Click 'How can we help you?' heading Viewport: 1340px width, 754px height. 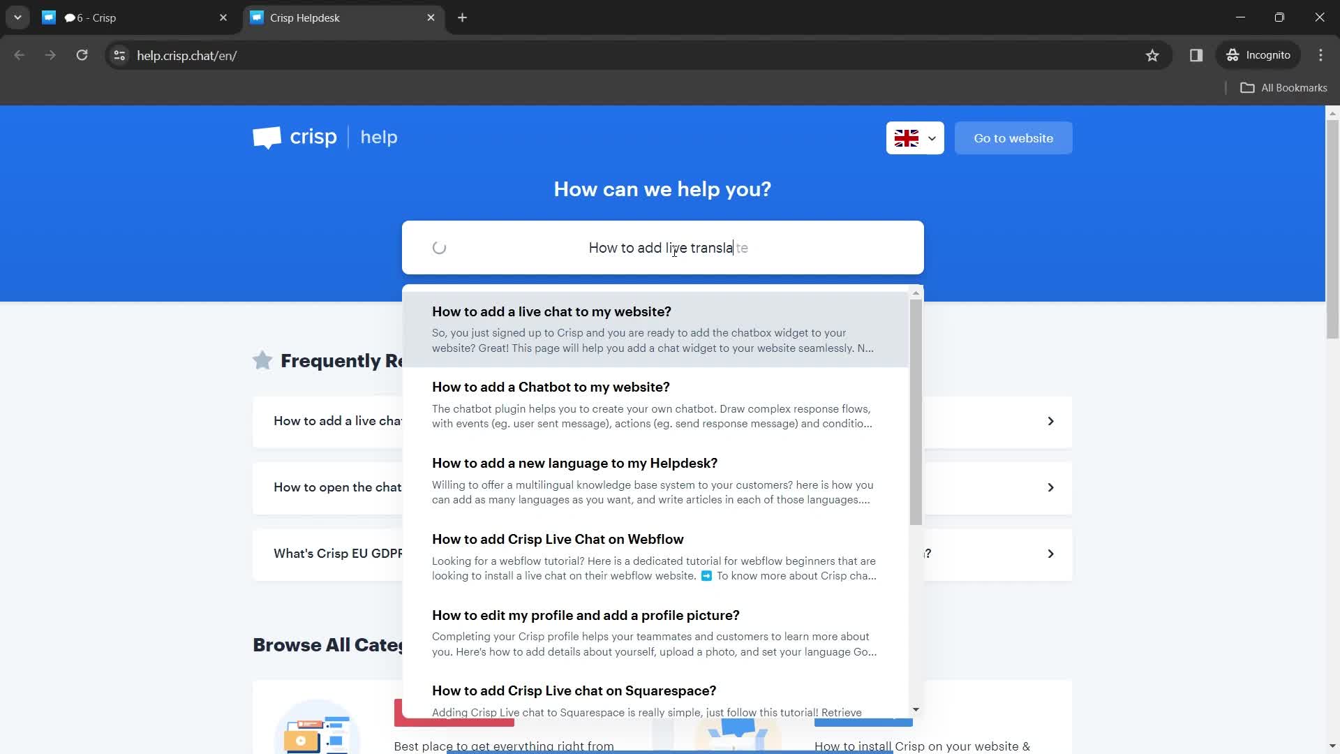662,189
